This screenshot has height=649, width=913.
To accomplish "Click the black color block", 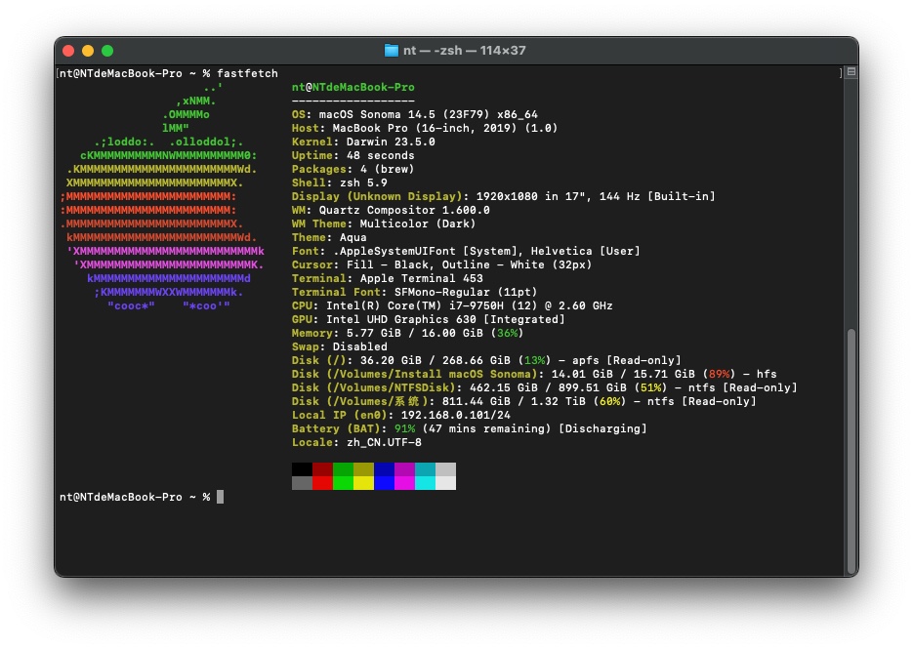I will [302, 469].
